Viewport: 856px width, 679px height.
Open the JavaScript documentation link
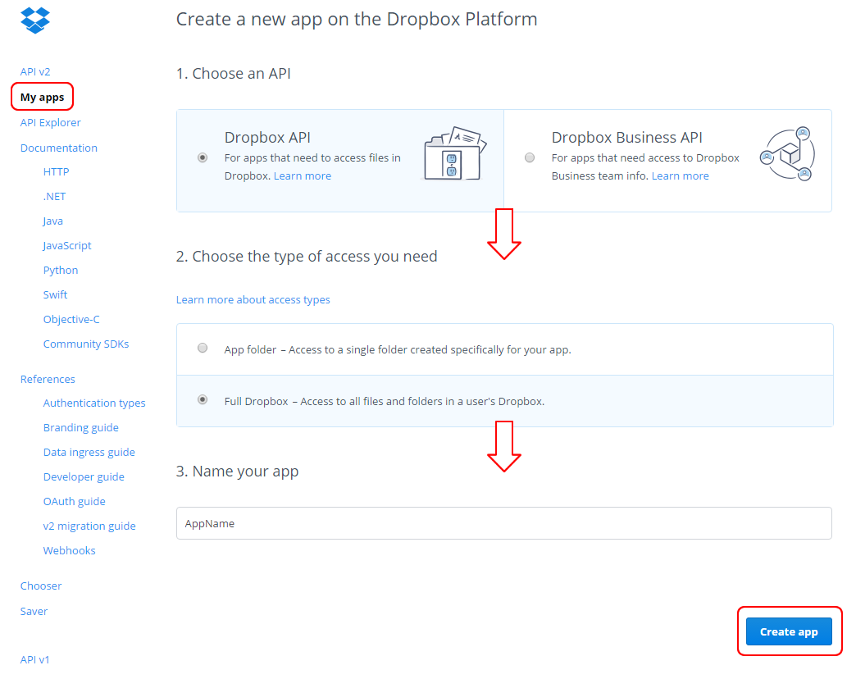click(x=67, y=246)
